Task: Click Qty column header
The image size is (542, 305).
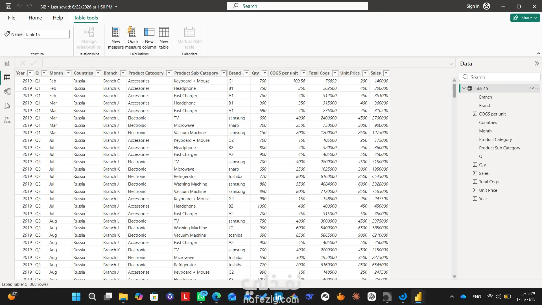Action: (x=255, y=73)
